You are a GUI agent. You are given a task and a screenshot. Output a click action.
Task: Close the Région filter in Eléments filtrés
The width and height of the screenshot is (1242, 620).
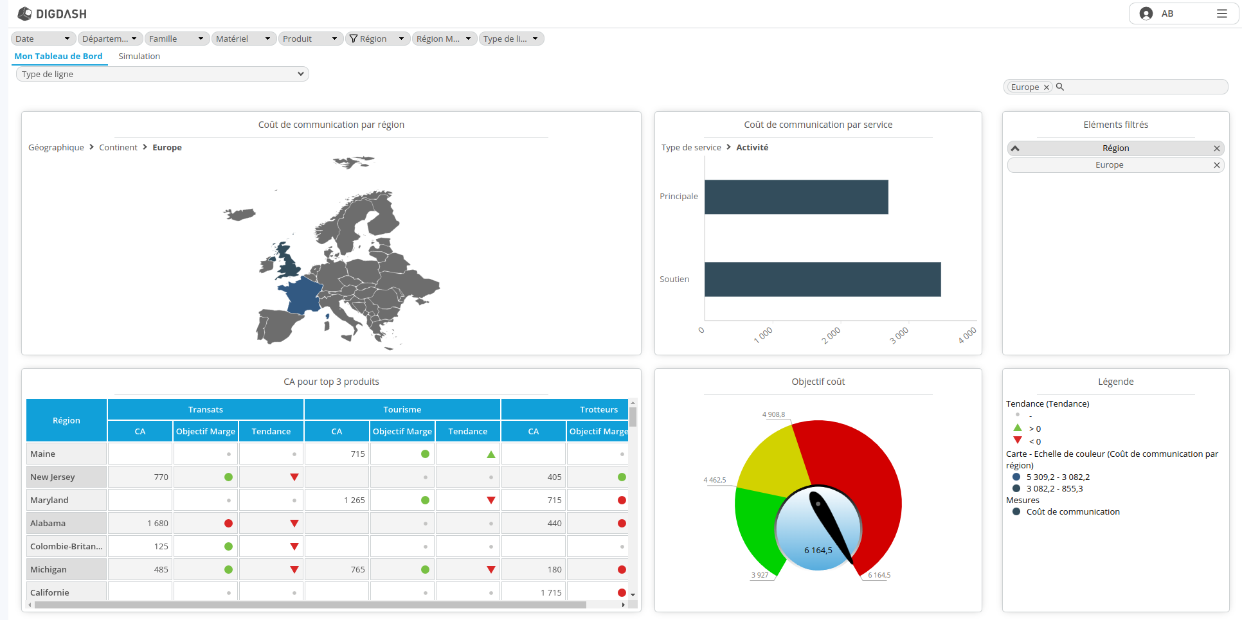point(1216,148)
